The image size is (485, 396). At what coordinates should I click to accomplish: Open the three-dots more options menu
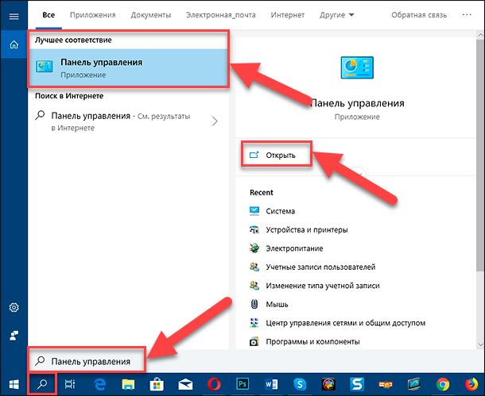click(467, 14)
